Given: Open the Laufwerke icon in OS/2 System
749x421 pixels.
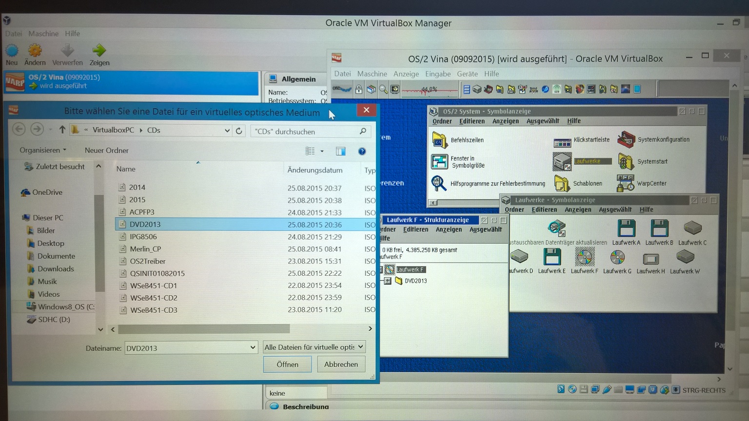Looking at the screenshot, I should [x=562, y=162].
